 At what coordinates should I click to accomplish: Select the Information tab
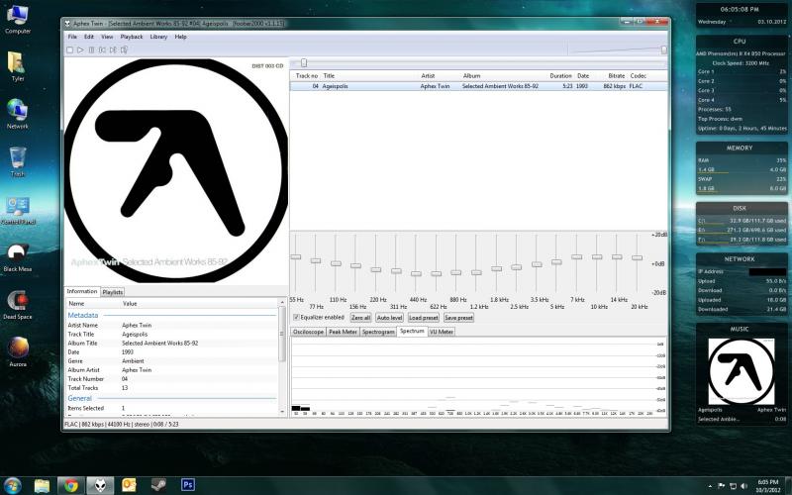pyautogui.click(x=82, y=291)
